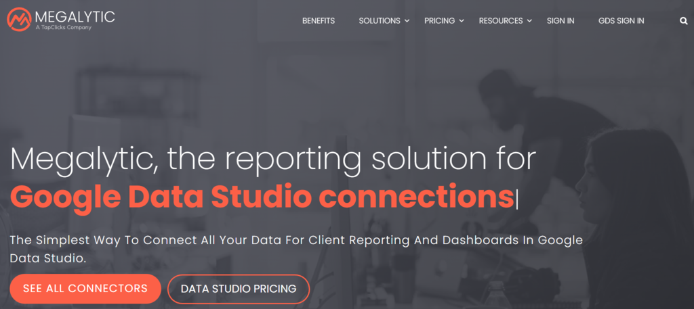Click the 'The Simplest Way To Connect' subheading
Image resolution: width=694 pixels, height=309 pixels.
coord(296,249)
